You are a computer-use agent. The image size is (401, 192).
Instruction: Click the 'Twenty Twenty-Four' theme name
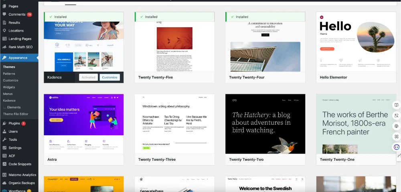pos(247,77)
